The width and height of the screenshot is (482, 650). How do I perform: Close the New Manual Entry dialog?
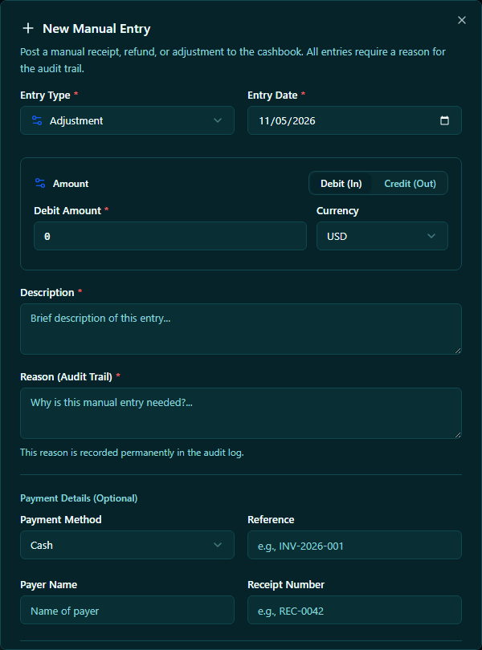461,20
